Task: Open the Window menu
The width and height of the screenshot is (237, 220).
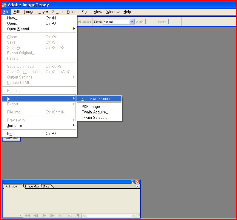Action: tap(113, 12)
